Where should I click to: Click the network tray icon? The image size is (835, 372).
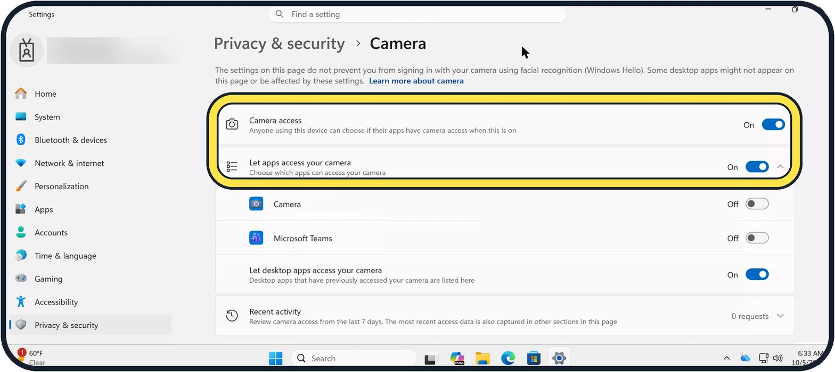(764, 358)
